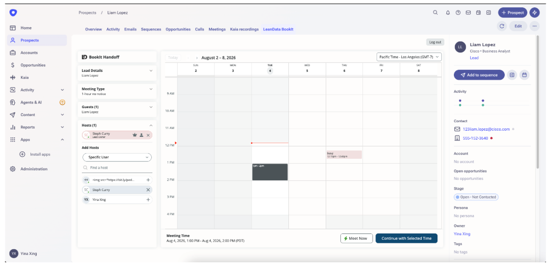The height and width of the screenshot is (267, 551).
Task: Click the Add to sequence button
Action: (x=480, y=74)
